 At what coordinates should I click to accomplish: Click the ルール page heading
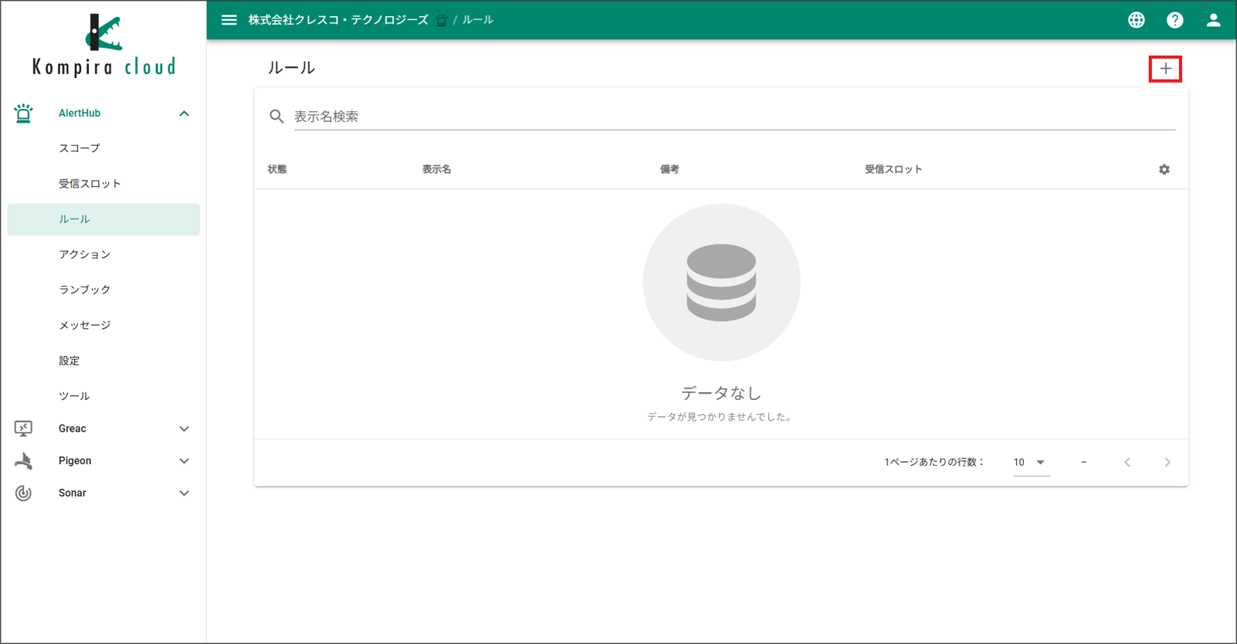click(x=291, y=68)
